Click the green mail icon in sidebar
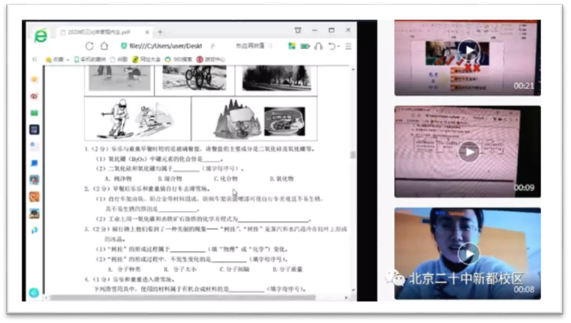 (x=34, y=113)
